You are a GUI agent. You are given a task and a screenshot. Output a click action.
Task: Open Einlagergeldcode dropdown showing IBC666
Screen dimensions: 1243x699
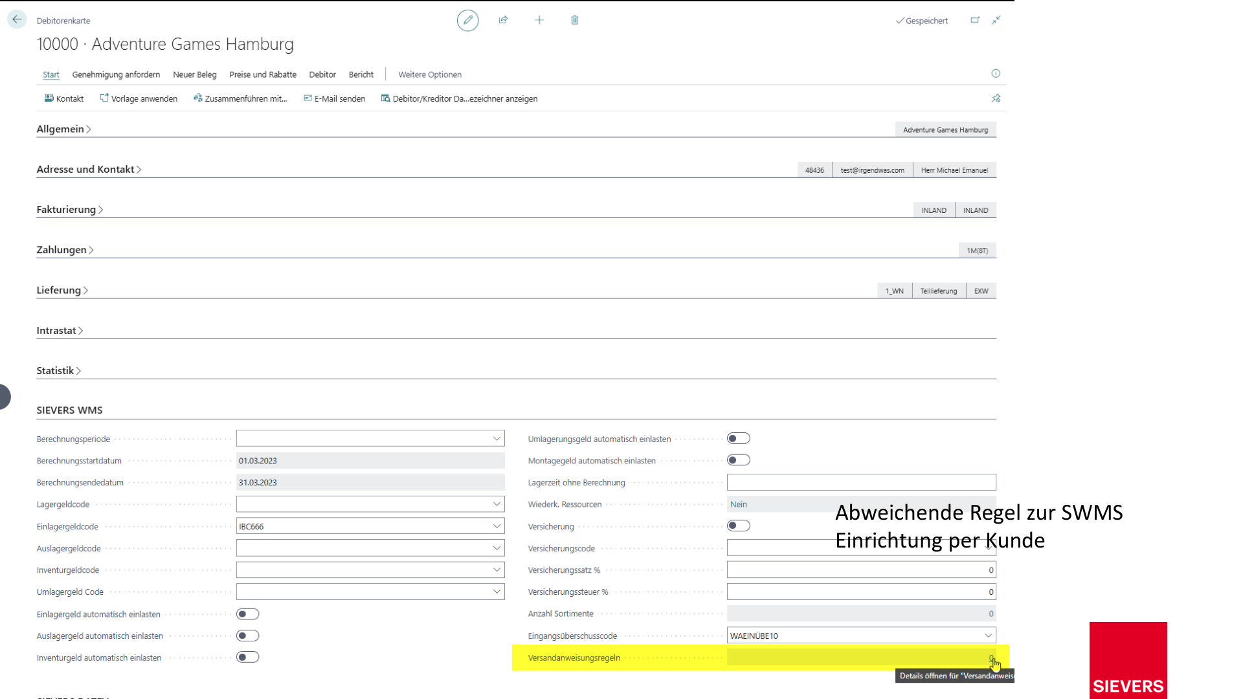497,526
